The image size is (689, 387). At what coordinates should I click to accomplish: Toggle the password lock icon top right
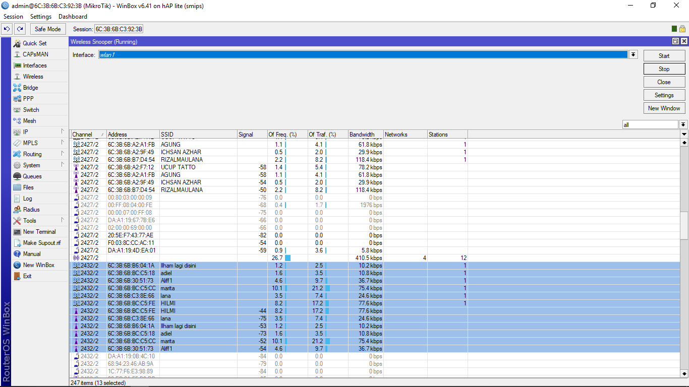(683, 29)
